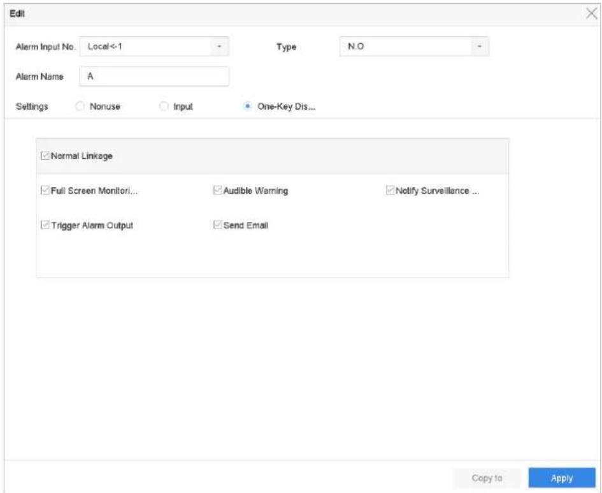The height and width of the screenshot is (493, 602).
Task: Toggle Full Screen Monitoring checkbox
Action: click(x=45, y=191)
